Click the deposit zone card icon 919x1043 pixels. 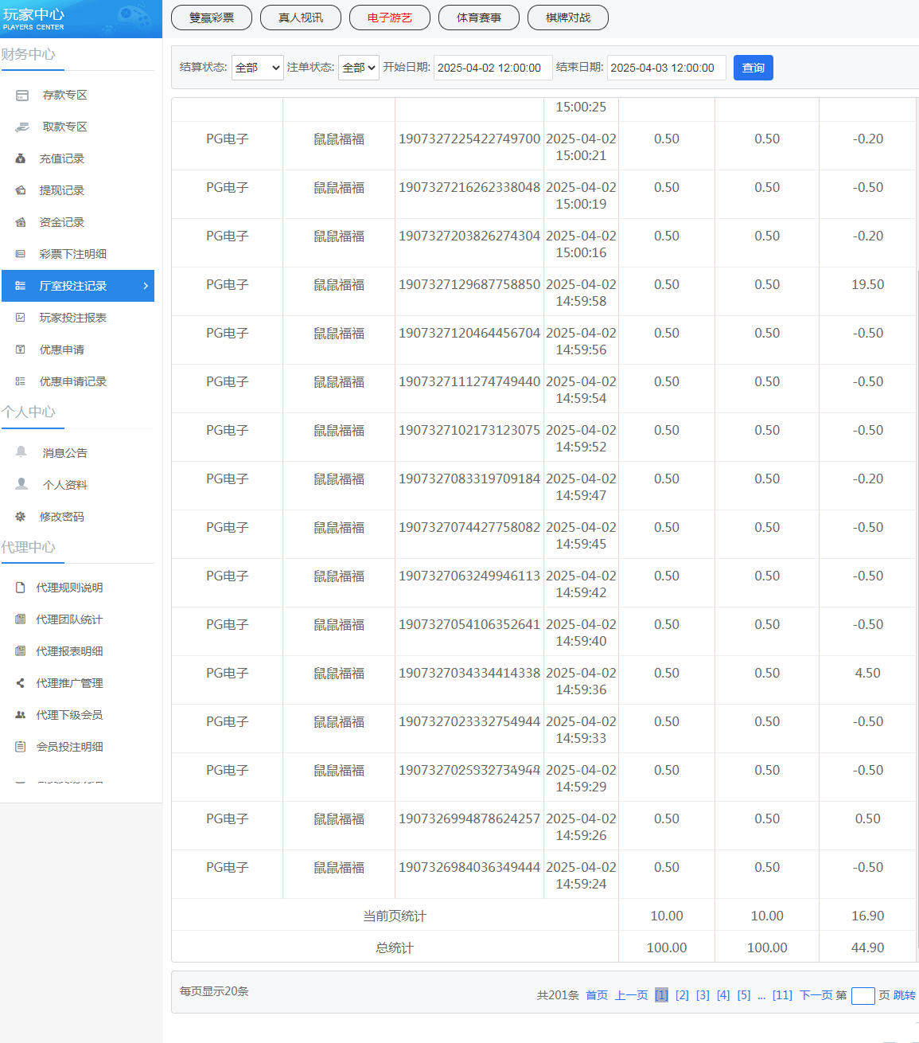22,96
